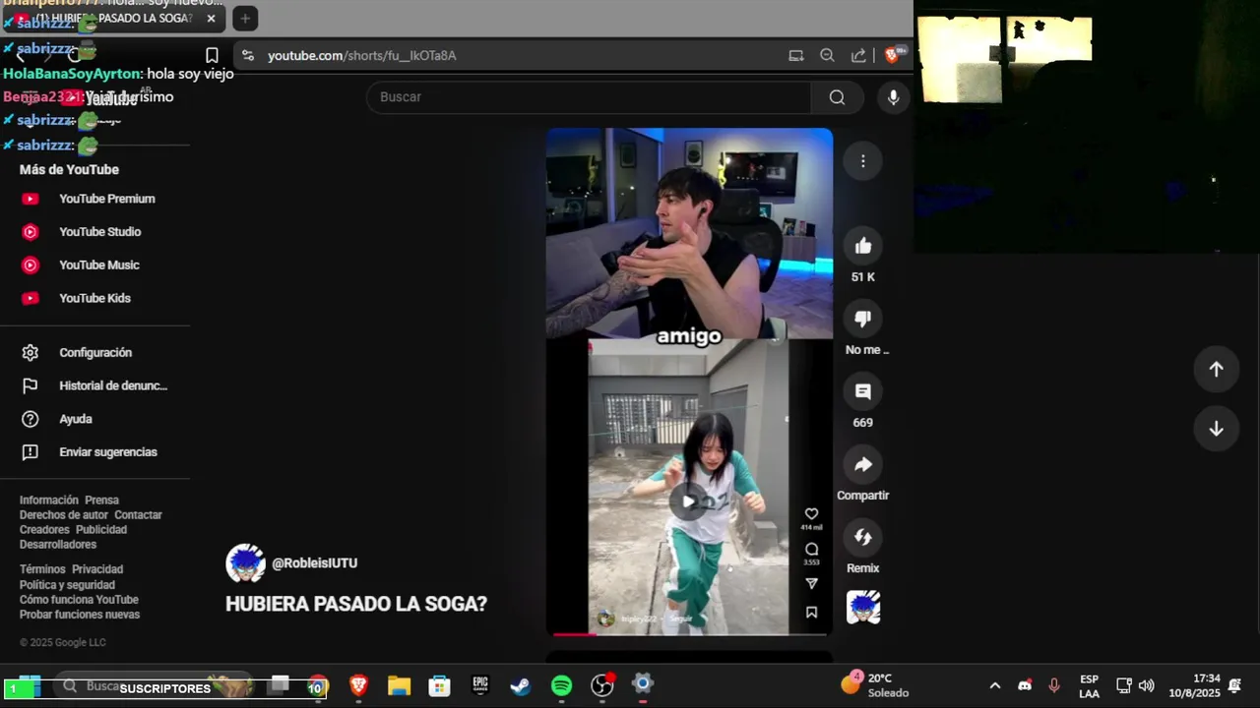The image size is (1260, 708).
Task: Open Steam from the taskbar
Action: coord(521,686)
